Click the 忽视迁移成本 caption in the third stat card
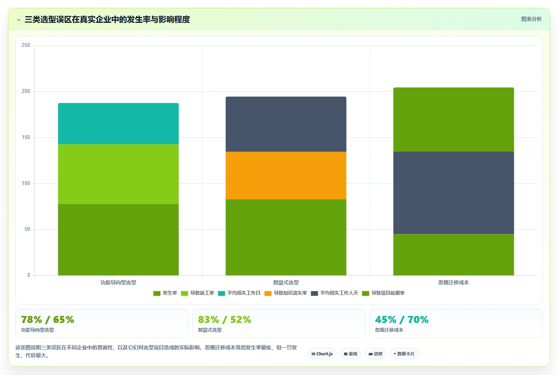Viewport: 558px width, 375px height. click(x=389, y=330)
